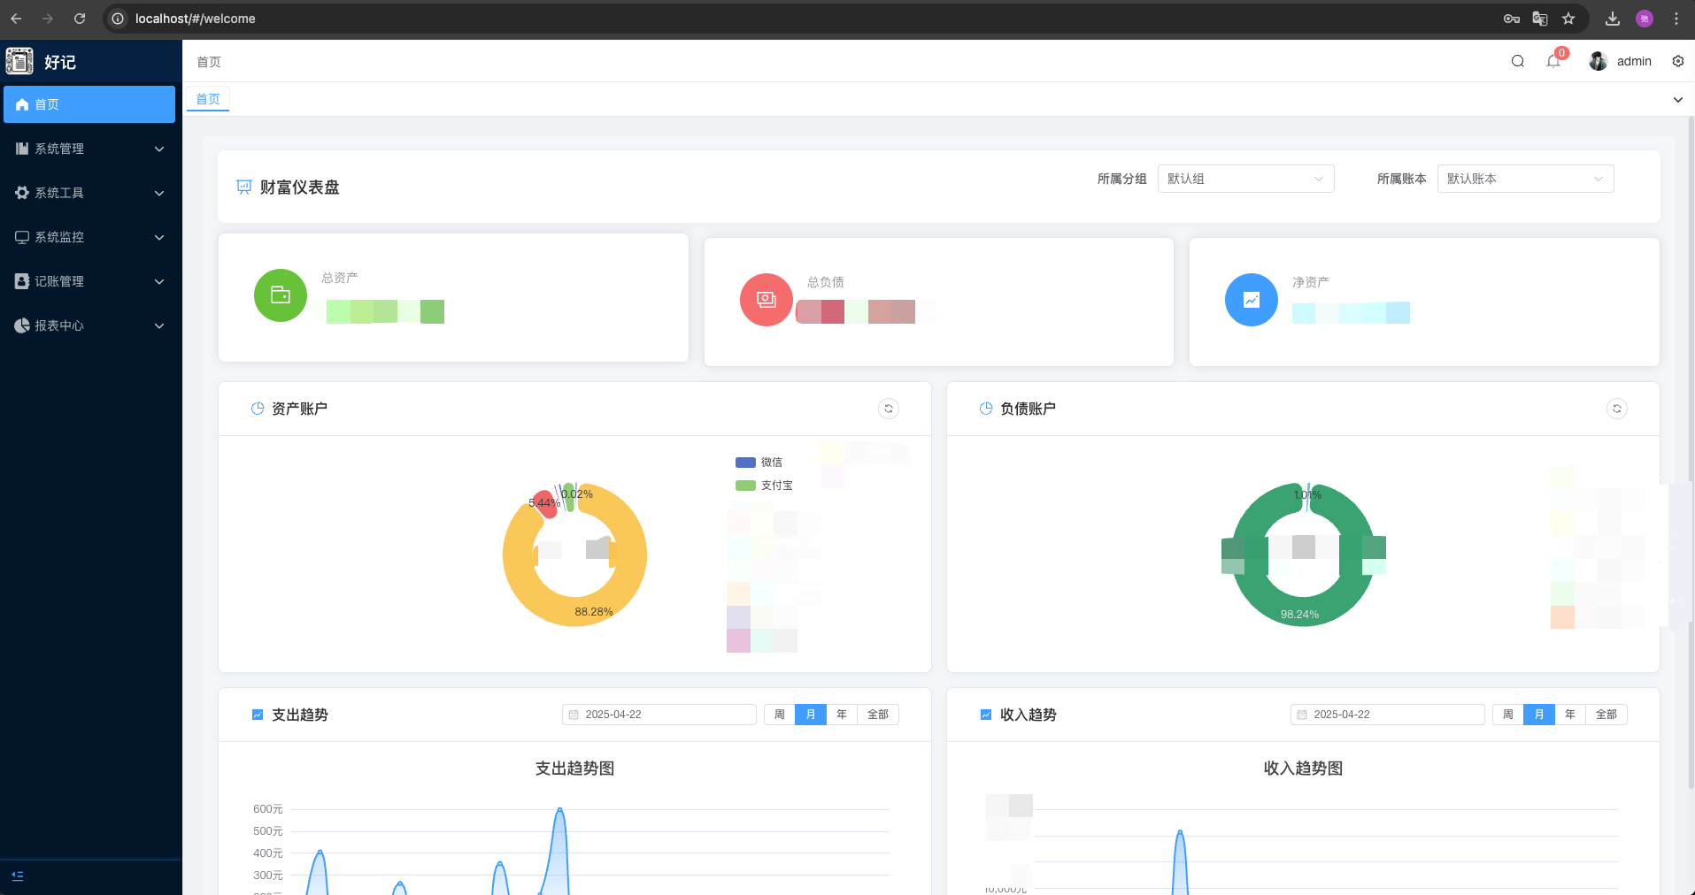Screen dimensions: 1695x895
Task: Open the notification bell
Action: (1552, 61)
